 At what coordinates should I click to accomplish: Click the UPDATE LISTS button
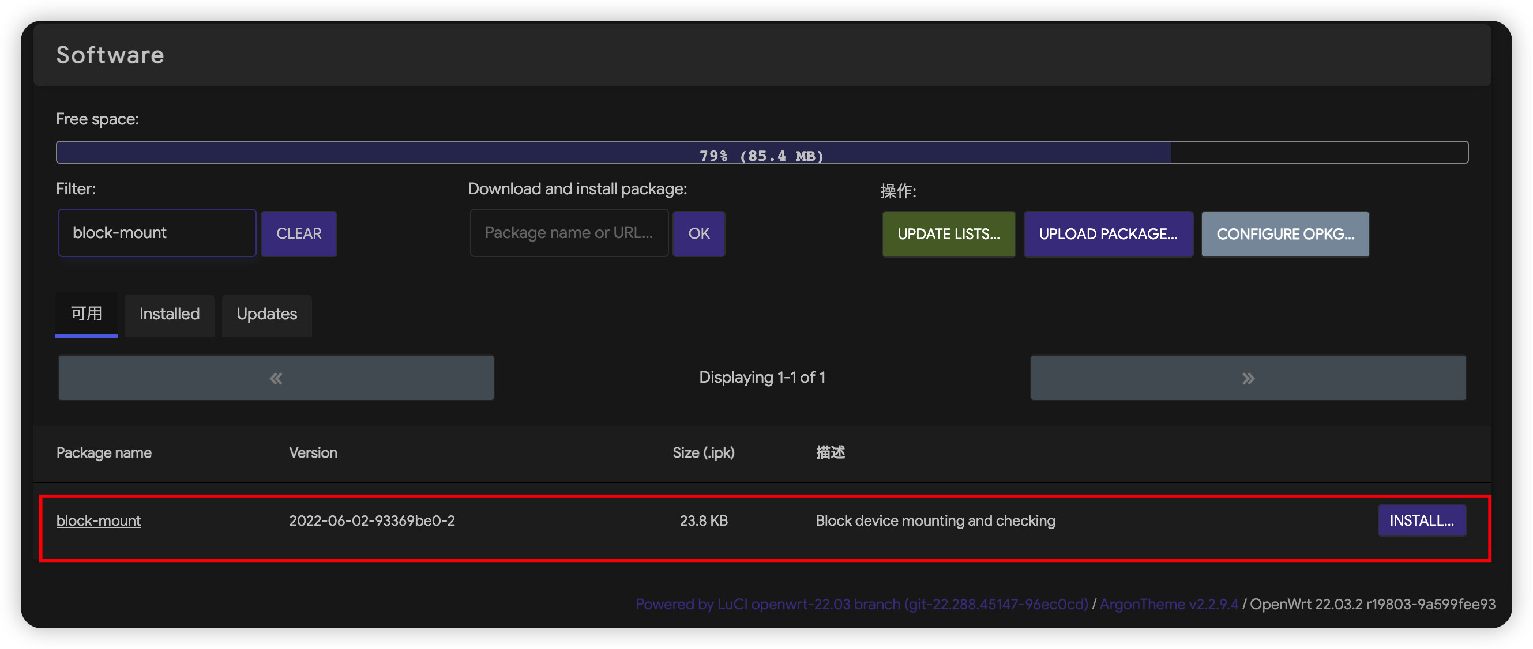tap(948, 234)
